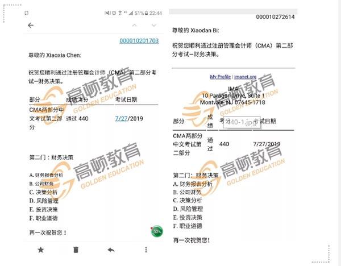This screenshot has width=341, height=266.
Task: Open the 7/27 date link
Action: [x=121, y=119]
